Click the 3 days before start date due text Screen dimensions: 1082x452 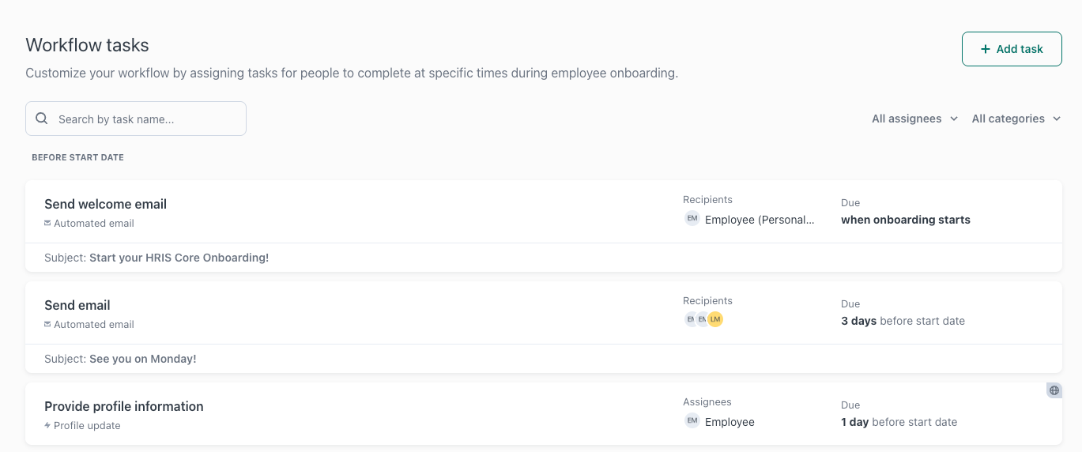pyautogui.click(x=903, y=321)
